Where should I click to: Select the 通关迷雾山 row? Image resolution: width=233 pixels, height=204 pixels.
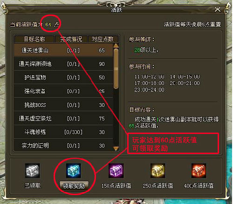63,50
